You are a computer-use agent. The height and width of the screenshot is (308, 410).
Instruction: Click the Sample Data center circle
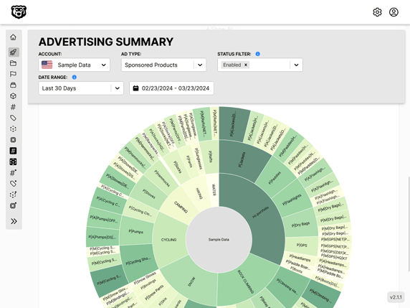click(x=219, y=240)
